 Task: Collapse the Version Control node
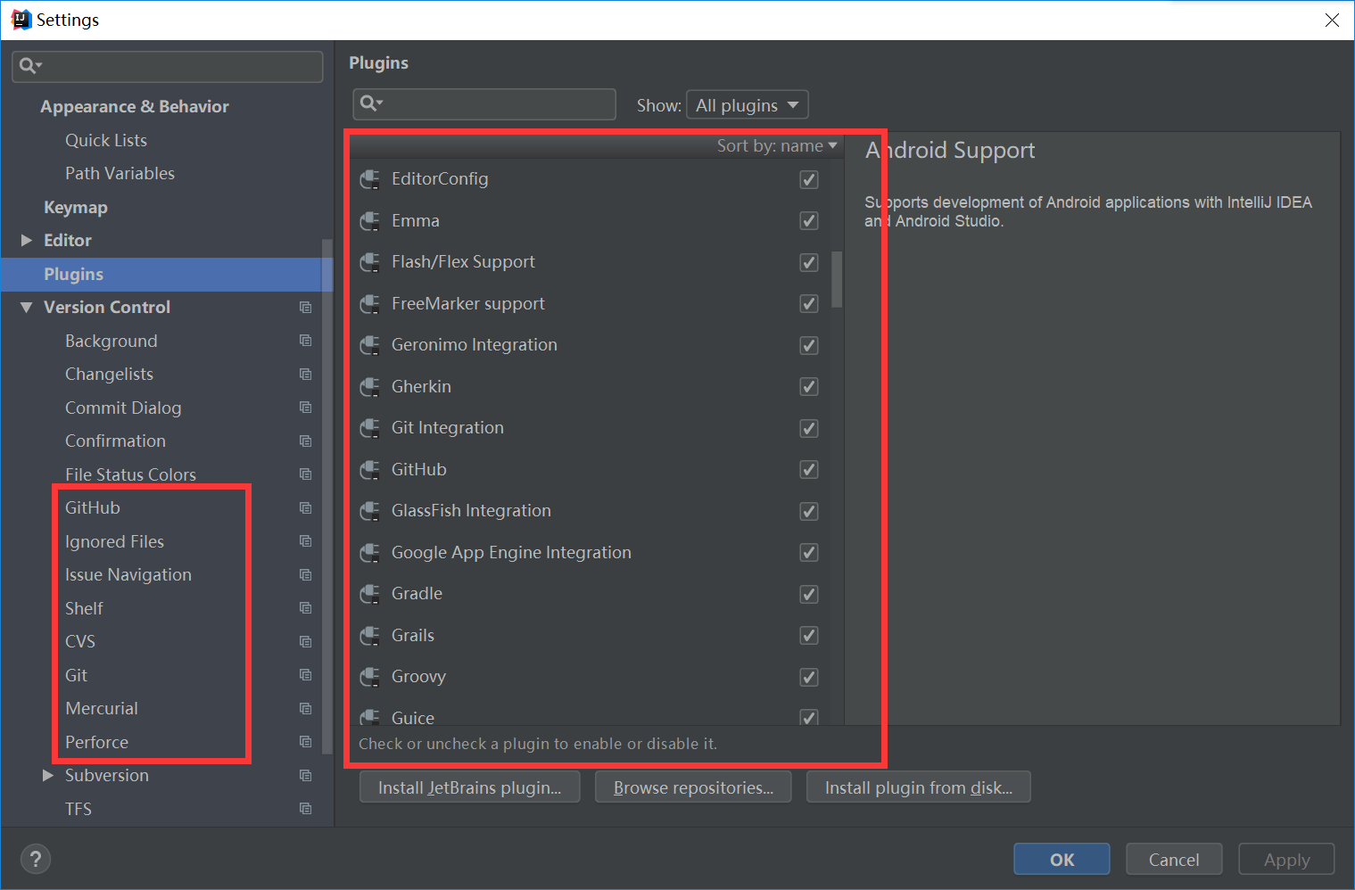(x=27, y=308)
